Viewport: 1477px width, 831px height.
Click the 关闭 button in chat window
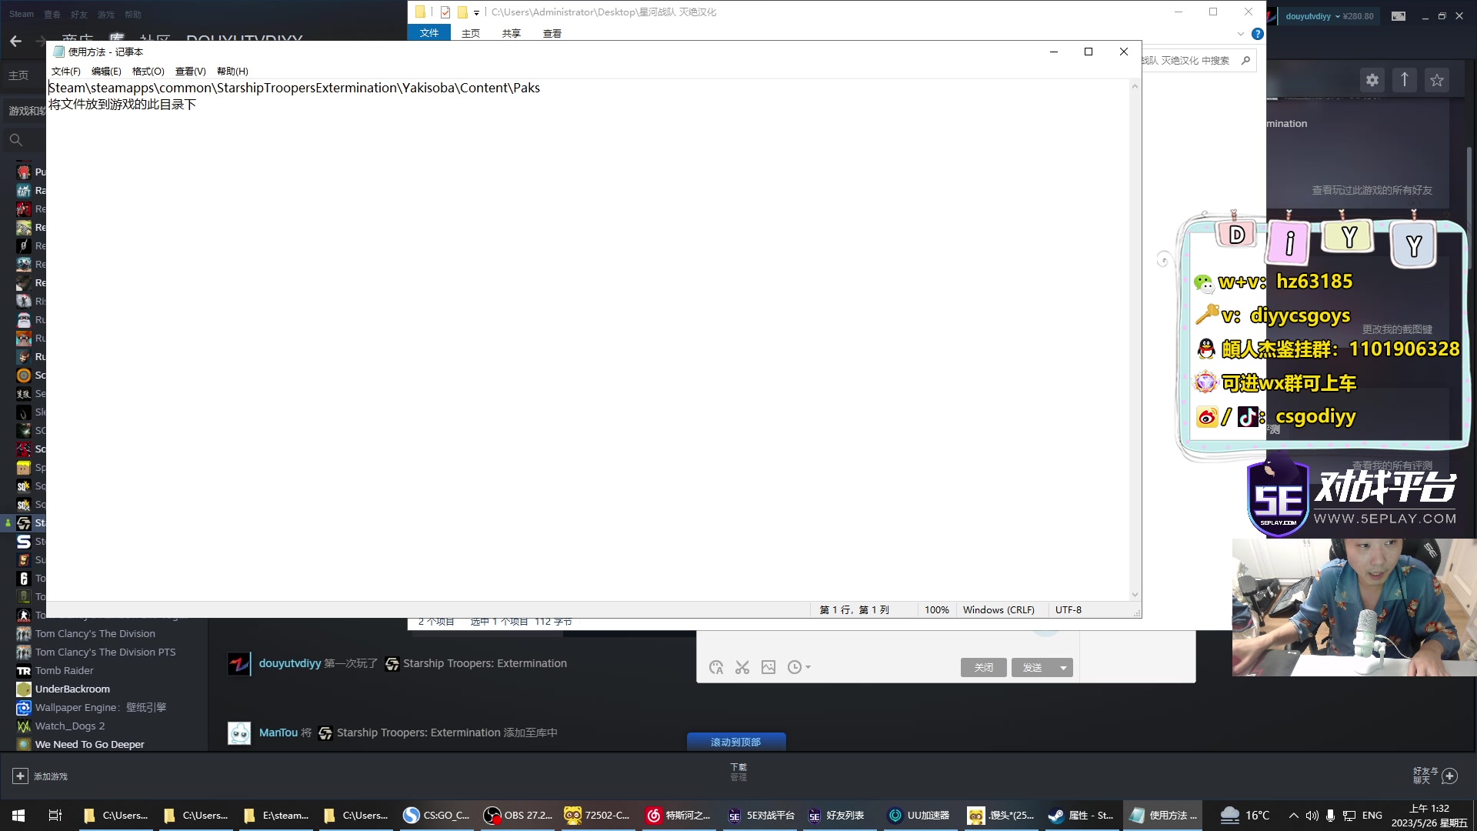coord(984,668)
